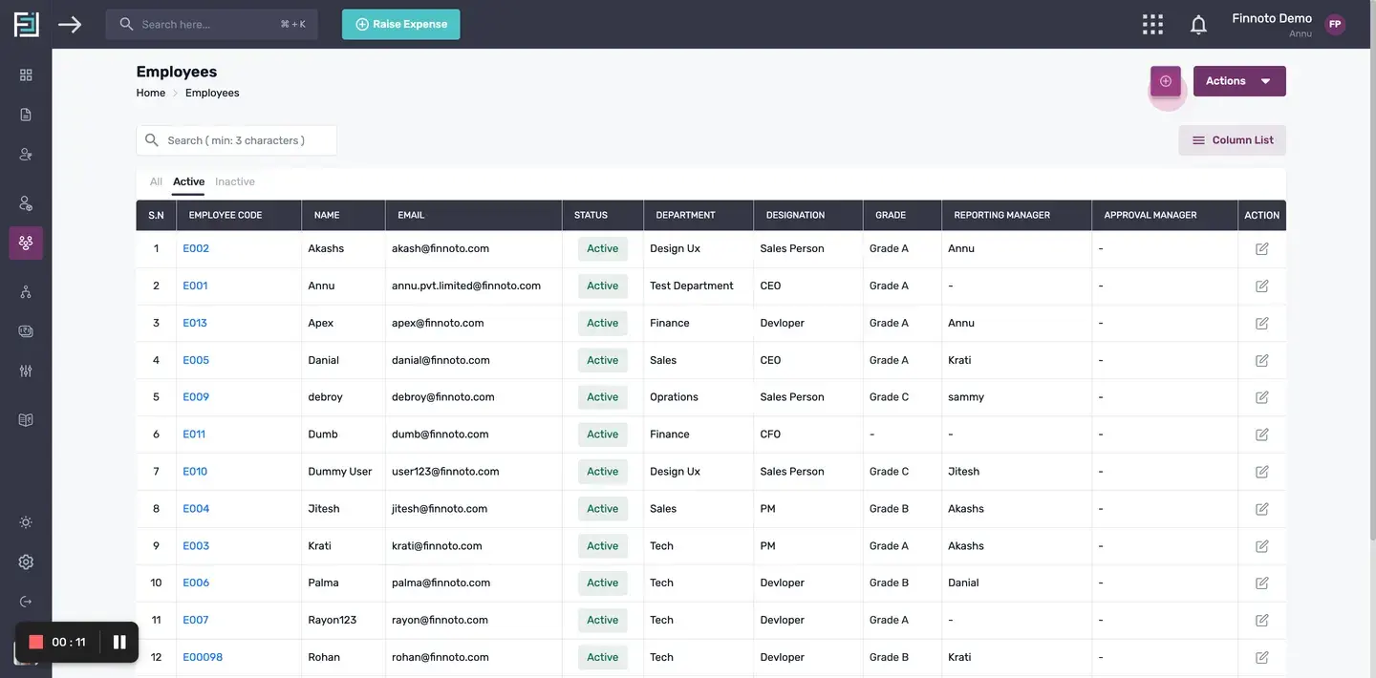This screenshot has height=678, width=1376.
Task: Open the book sidebar icon
Action: [x=26, y=420]
